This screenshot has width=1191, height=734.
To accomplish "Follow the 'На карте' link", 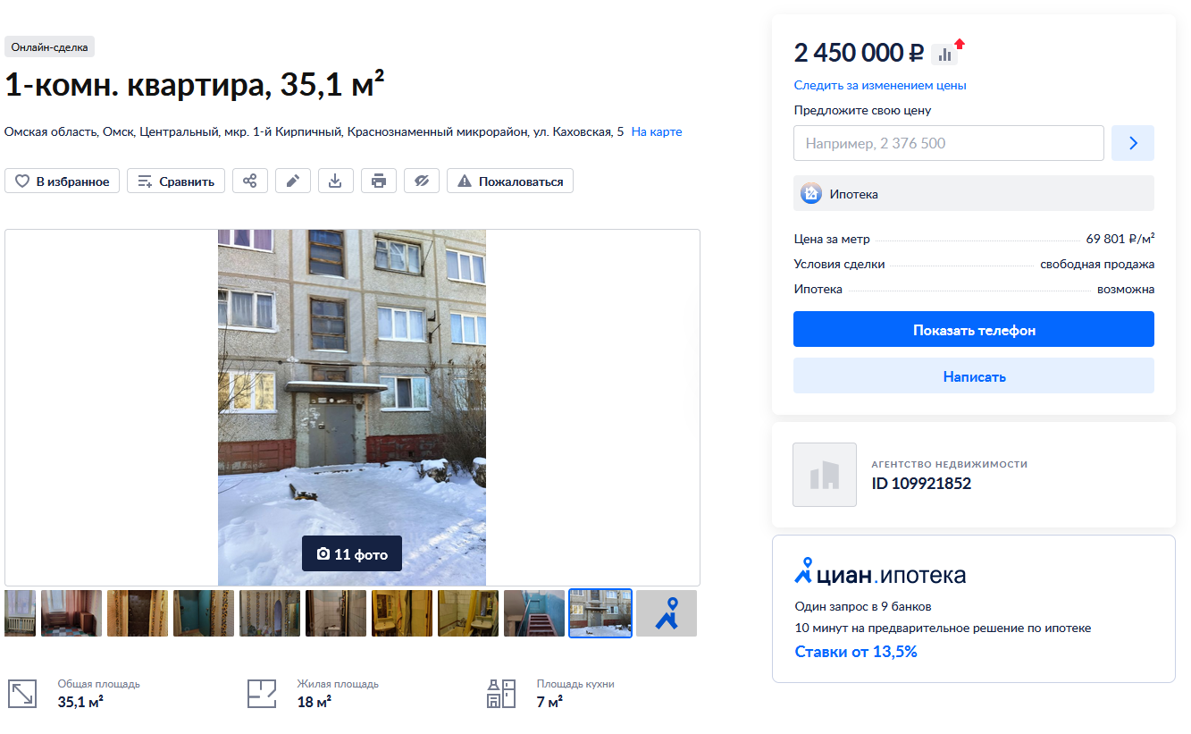I will (x=657, y=131).
